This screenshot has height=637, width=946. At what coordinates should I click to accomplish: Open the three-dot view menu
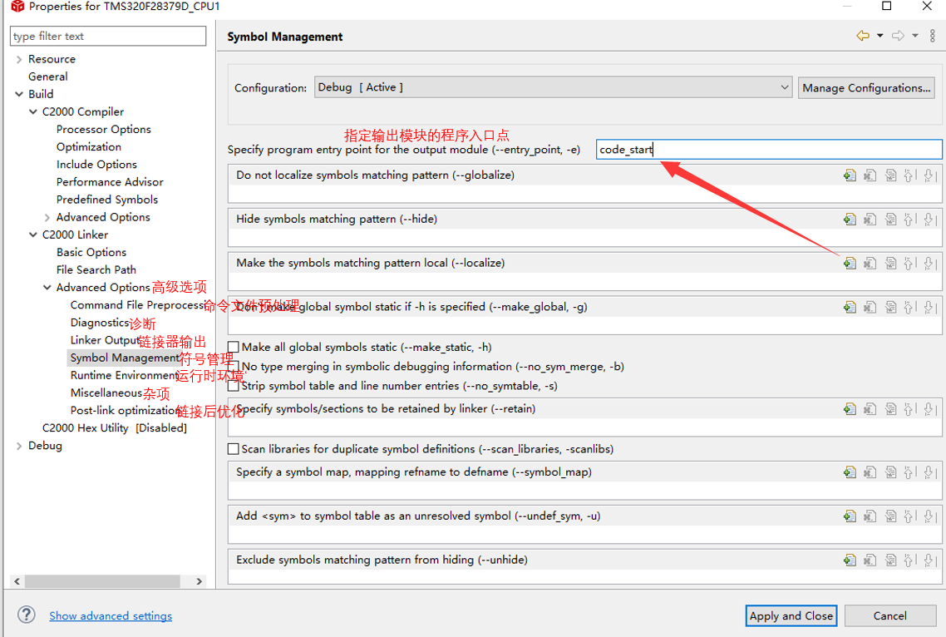tap(932, 36)
